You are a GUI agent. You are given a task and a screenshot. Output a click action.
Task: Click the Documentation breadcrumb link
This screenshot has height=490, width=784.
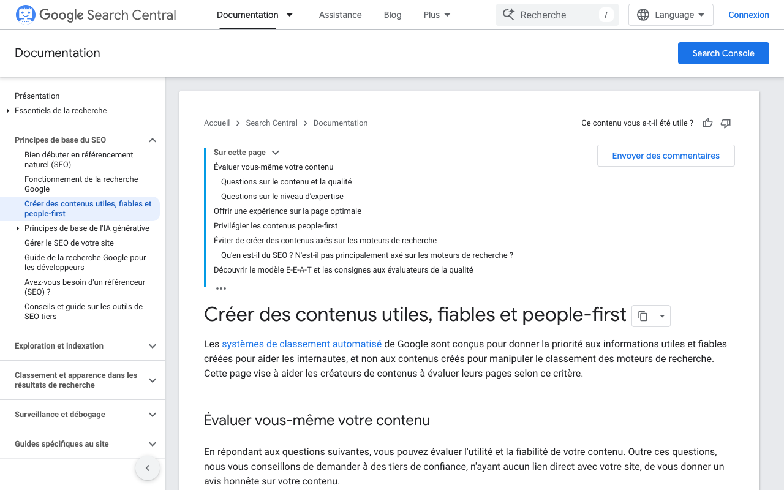(341, 123)
